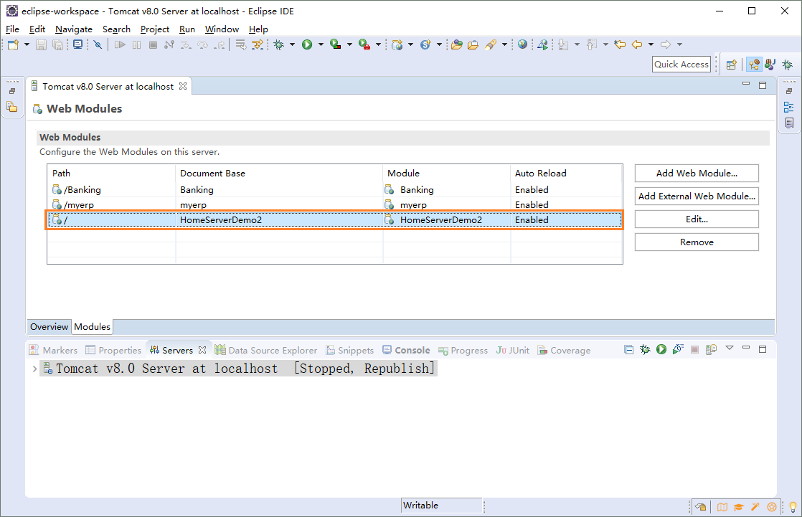Toggle Skip All Breakpoints
The width and height of the screenshot is (802, 517).
(98, 44)
